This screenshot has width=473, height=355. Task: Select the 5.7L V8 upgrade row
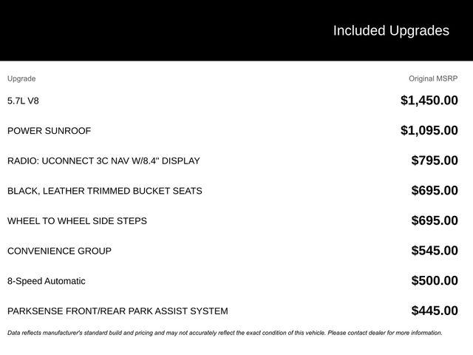[23, 101]
